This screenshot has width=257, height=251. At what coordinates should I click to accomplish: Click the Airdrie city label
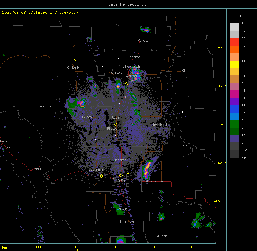(x=120, y=160)
